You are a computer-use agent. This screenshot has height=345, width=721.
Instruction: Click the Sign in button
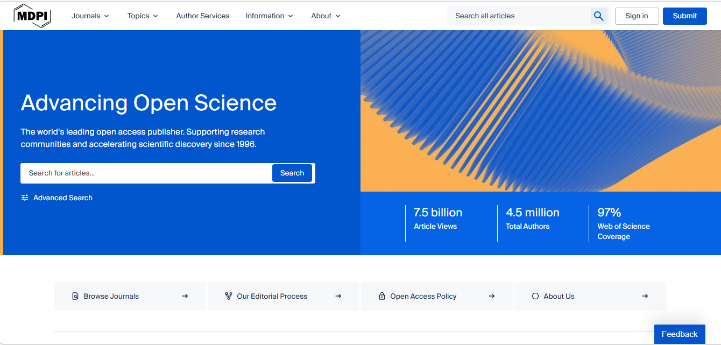click(x=637, y=16)
